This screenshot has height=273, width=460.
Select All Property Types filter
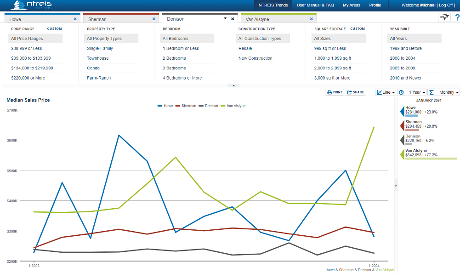[x=111, y=39]
